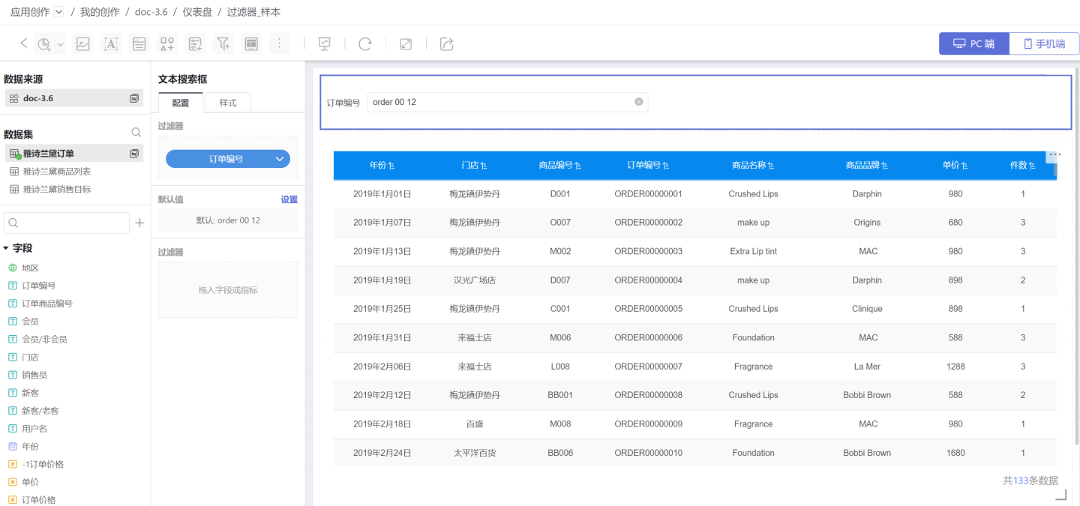Open the 应用创作 dropdown in the breadcrumb
1080x506 pixels.
(x=59, y=12)
